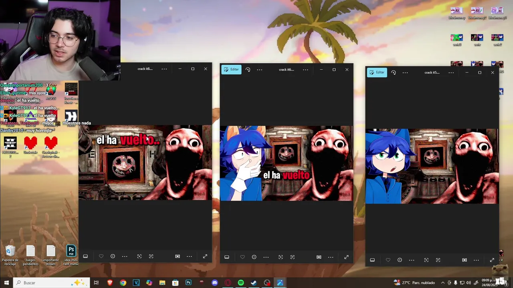Click zoom-to-fit icon in right crack it5 window

pyautogui.click(x=426, y=260)
